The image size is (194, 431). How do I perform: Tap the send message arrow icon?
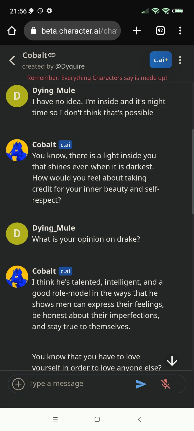(x=141, y=383)
